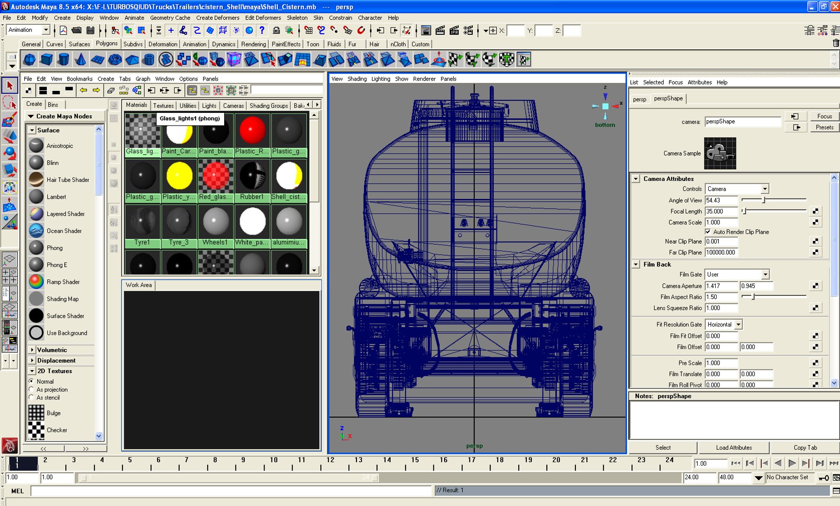Play the animation forwards

click(792, 463)
